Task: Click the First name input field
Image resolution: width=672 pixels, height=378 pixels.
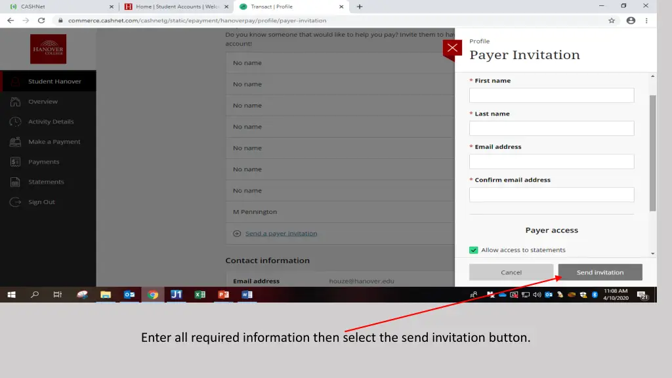Action: pos(551,95)
